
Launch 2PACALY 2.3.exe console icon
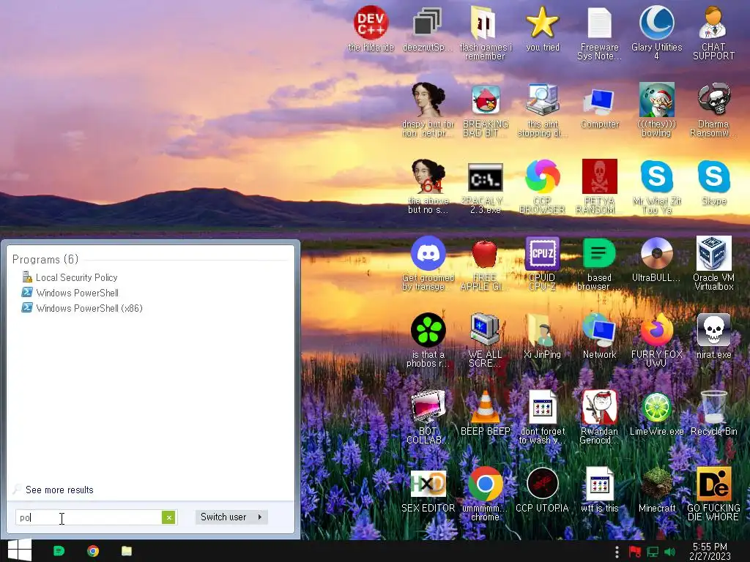485,177
